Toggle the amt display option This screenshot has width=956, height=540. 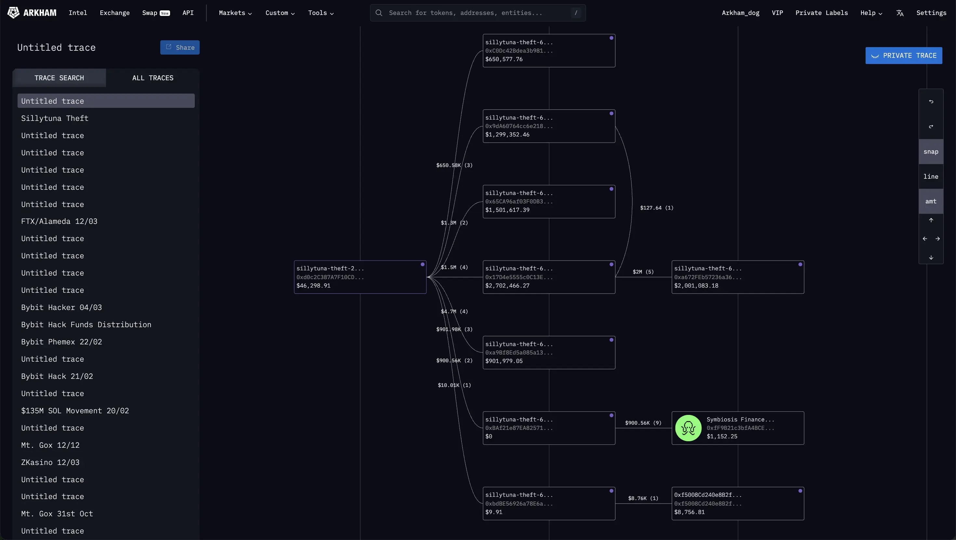tap(931, 201)
